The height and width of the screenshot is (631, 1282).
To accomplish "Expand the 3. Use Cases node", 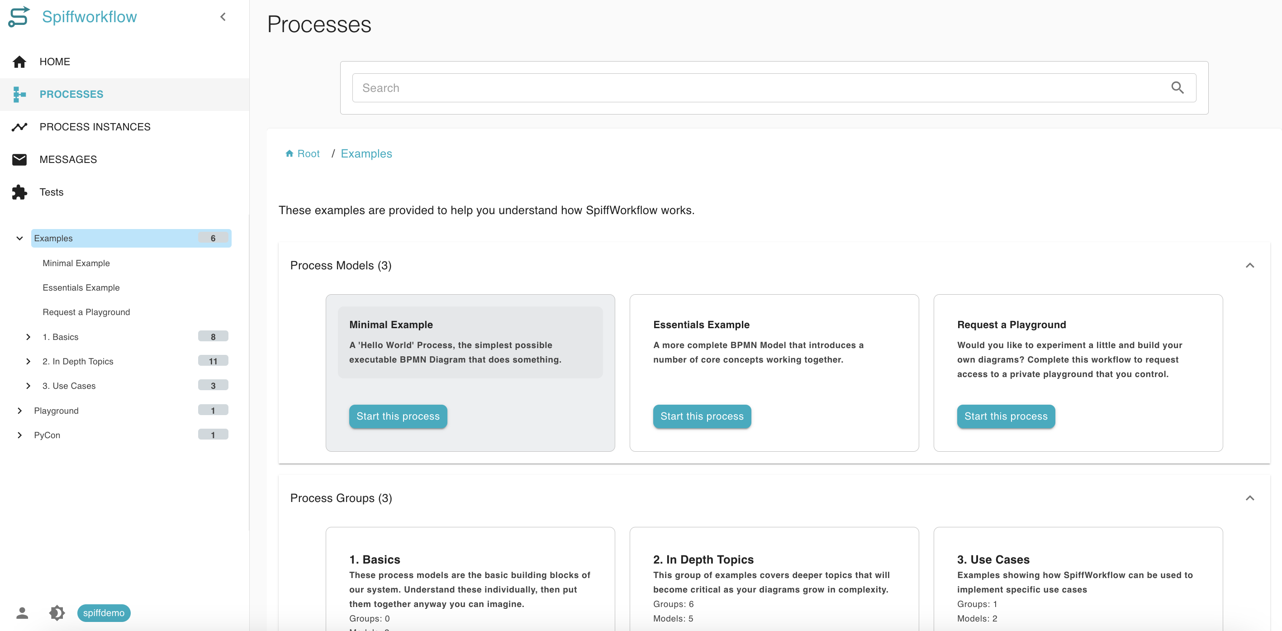I will coord(28,386).
